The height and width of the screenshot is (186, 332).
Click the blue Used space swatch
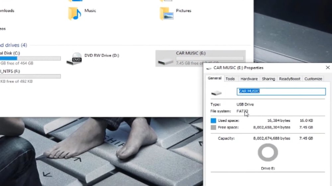click(x=213, y=121)
